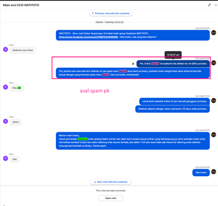Screen dimensions: 218x206
Task: Click 'Mohon maaf bosku' withdraw queue message
Action: click(133, 141)
